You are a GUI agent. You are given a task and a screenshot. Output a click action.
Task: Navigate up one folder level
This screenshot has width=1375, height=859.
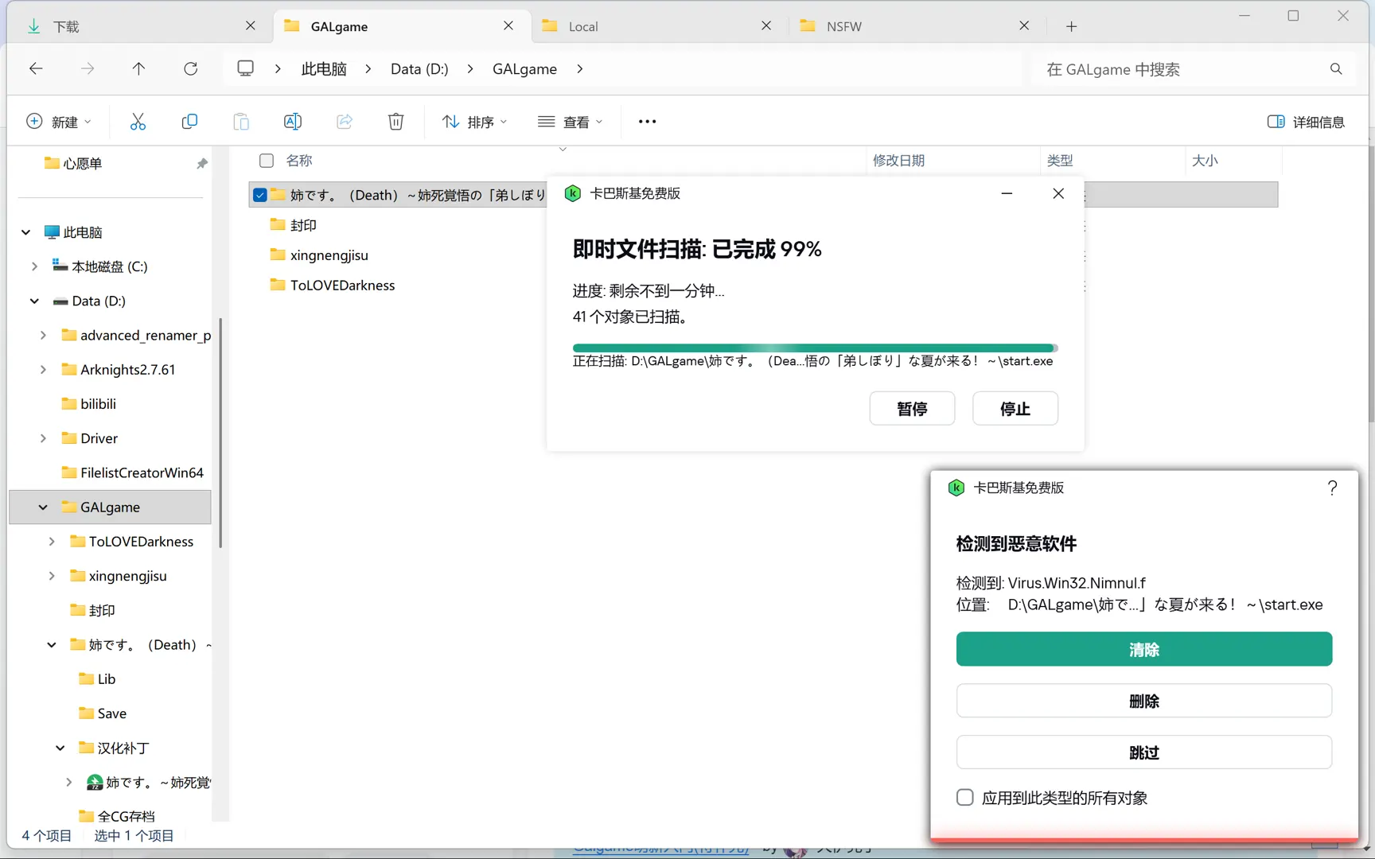click(x=138, y=69)
